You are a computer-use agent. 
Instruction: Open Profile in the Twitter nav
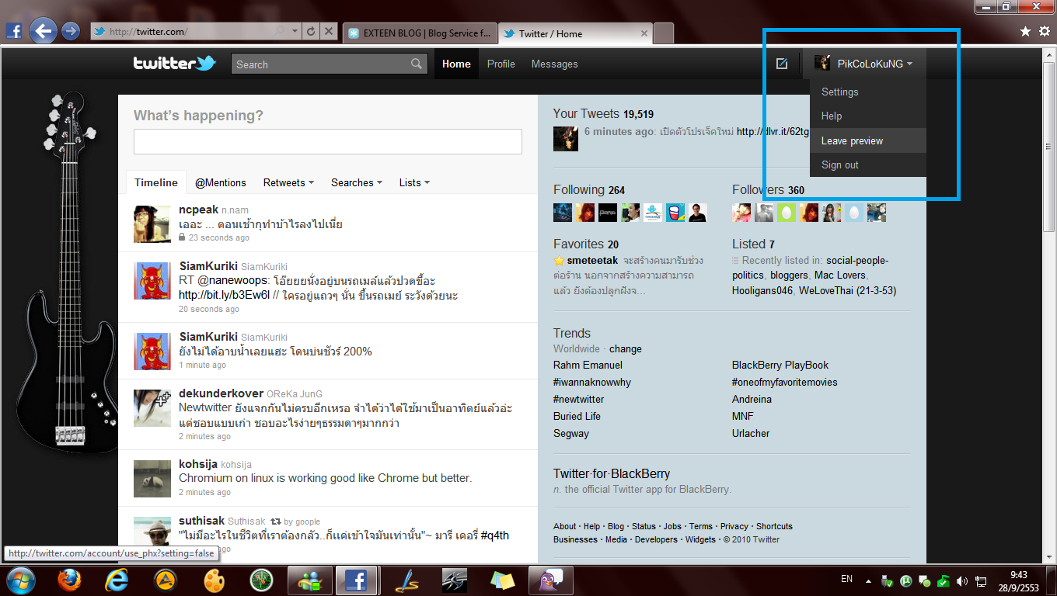coord(501,64)
